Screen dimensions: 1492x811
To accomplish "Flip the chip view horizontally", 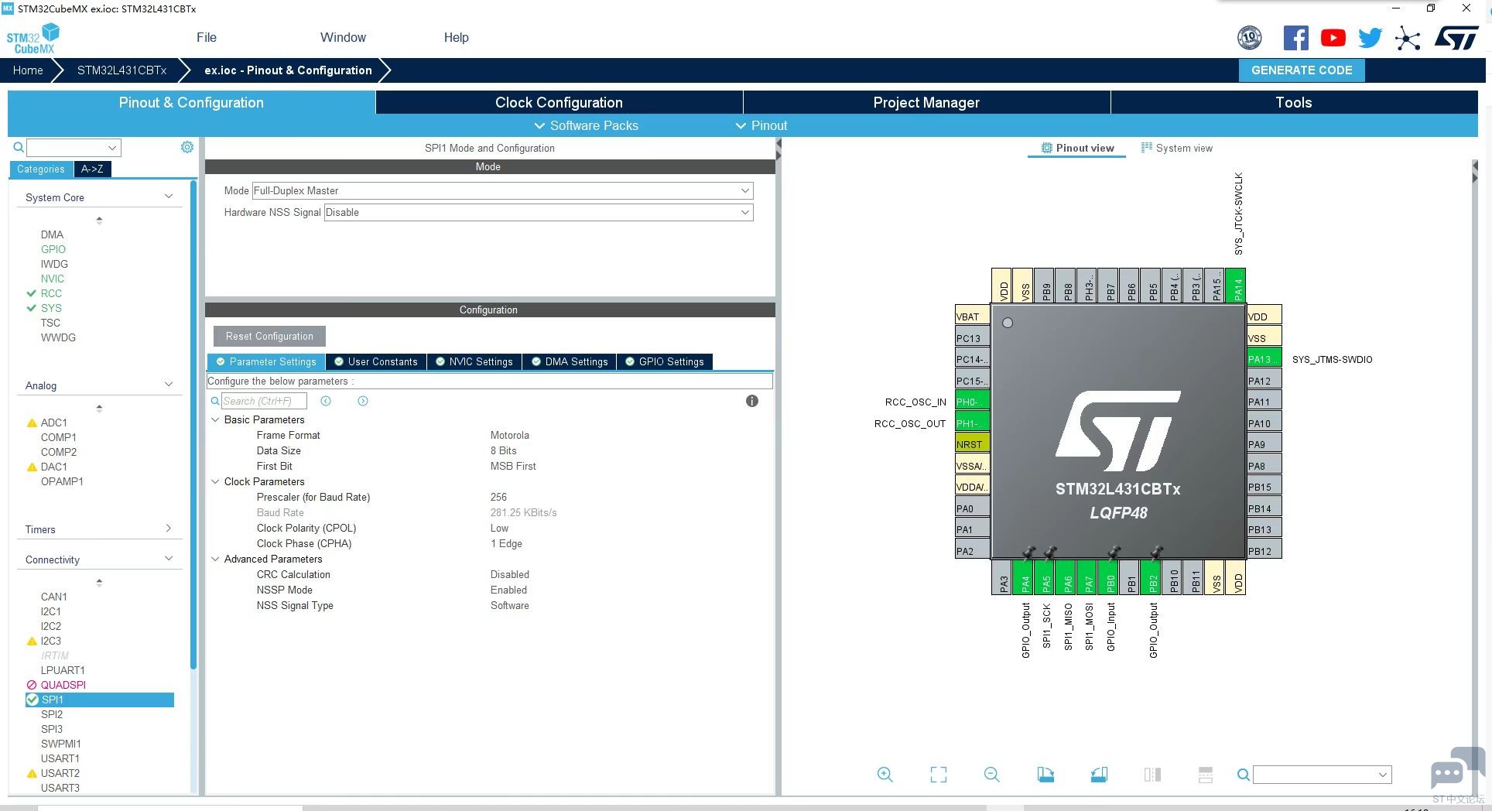I will 1152,775.
